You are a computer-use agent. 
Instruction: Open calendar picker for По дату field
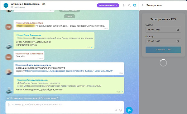(178, 41)
